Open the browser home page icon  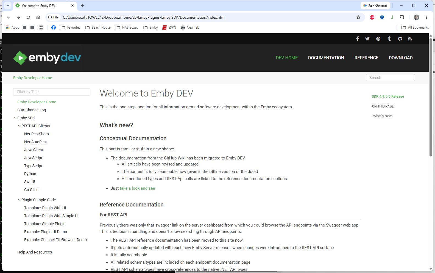click(38, 17)
